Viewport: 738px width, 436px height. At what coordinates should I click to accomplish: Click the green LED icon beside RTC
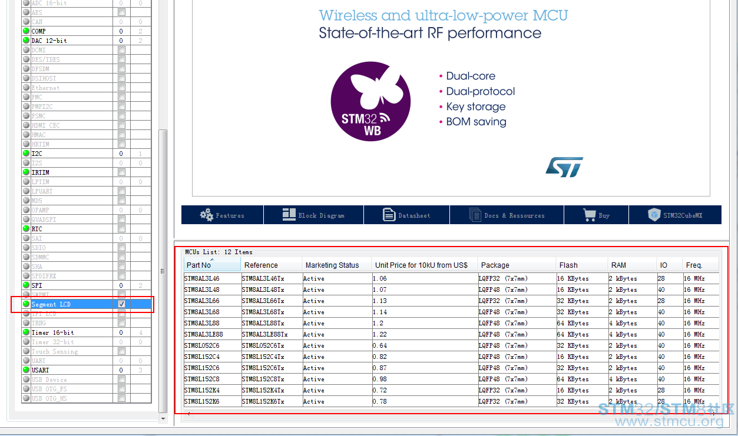click(26, 229)
